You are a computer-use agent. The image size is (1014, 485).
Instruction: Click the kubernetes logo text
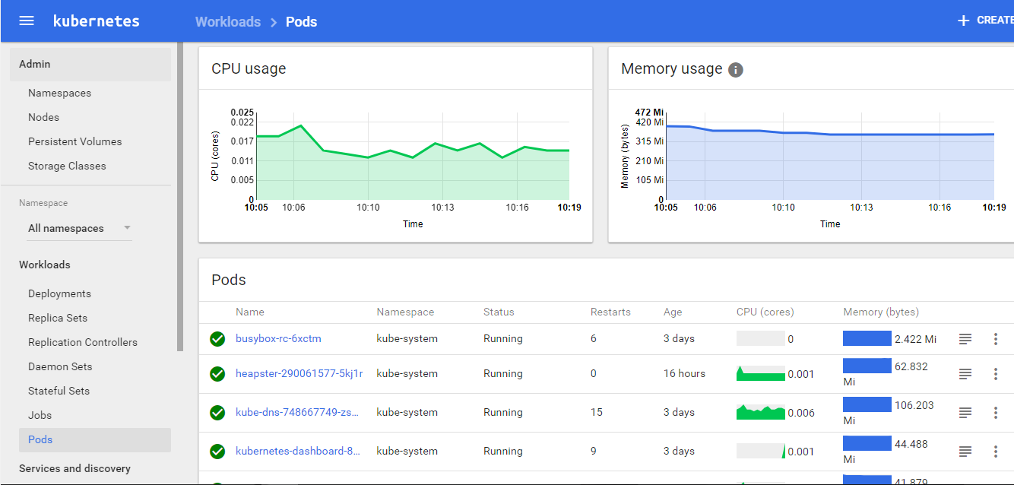(97, 21)
